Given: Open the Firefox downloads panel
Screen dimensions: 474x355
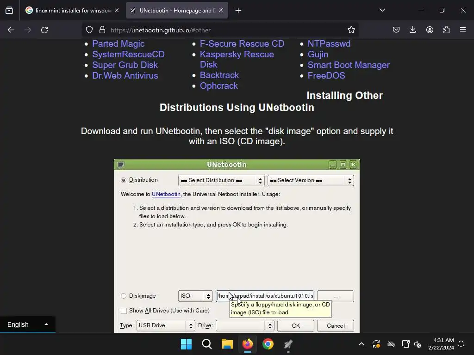Looking at the screenshot, I should click(x=412, y=30).
